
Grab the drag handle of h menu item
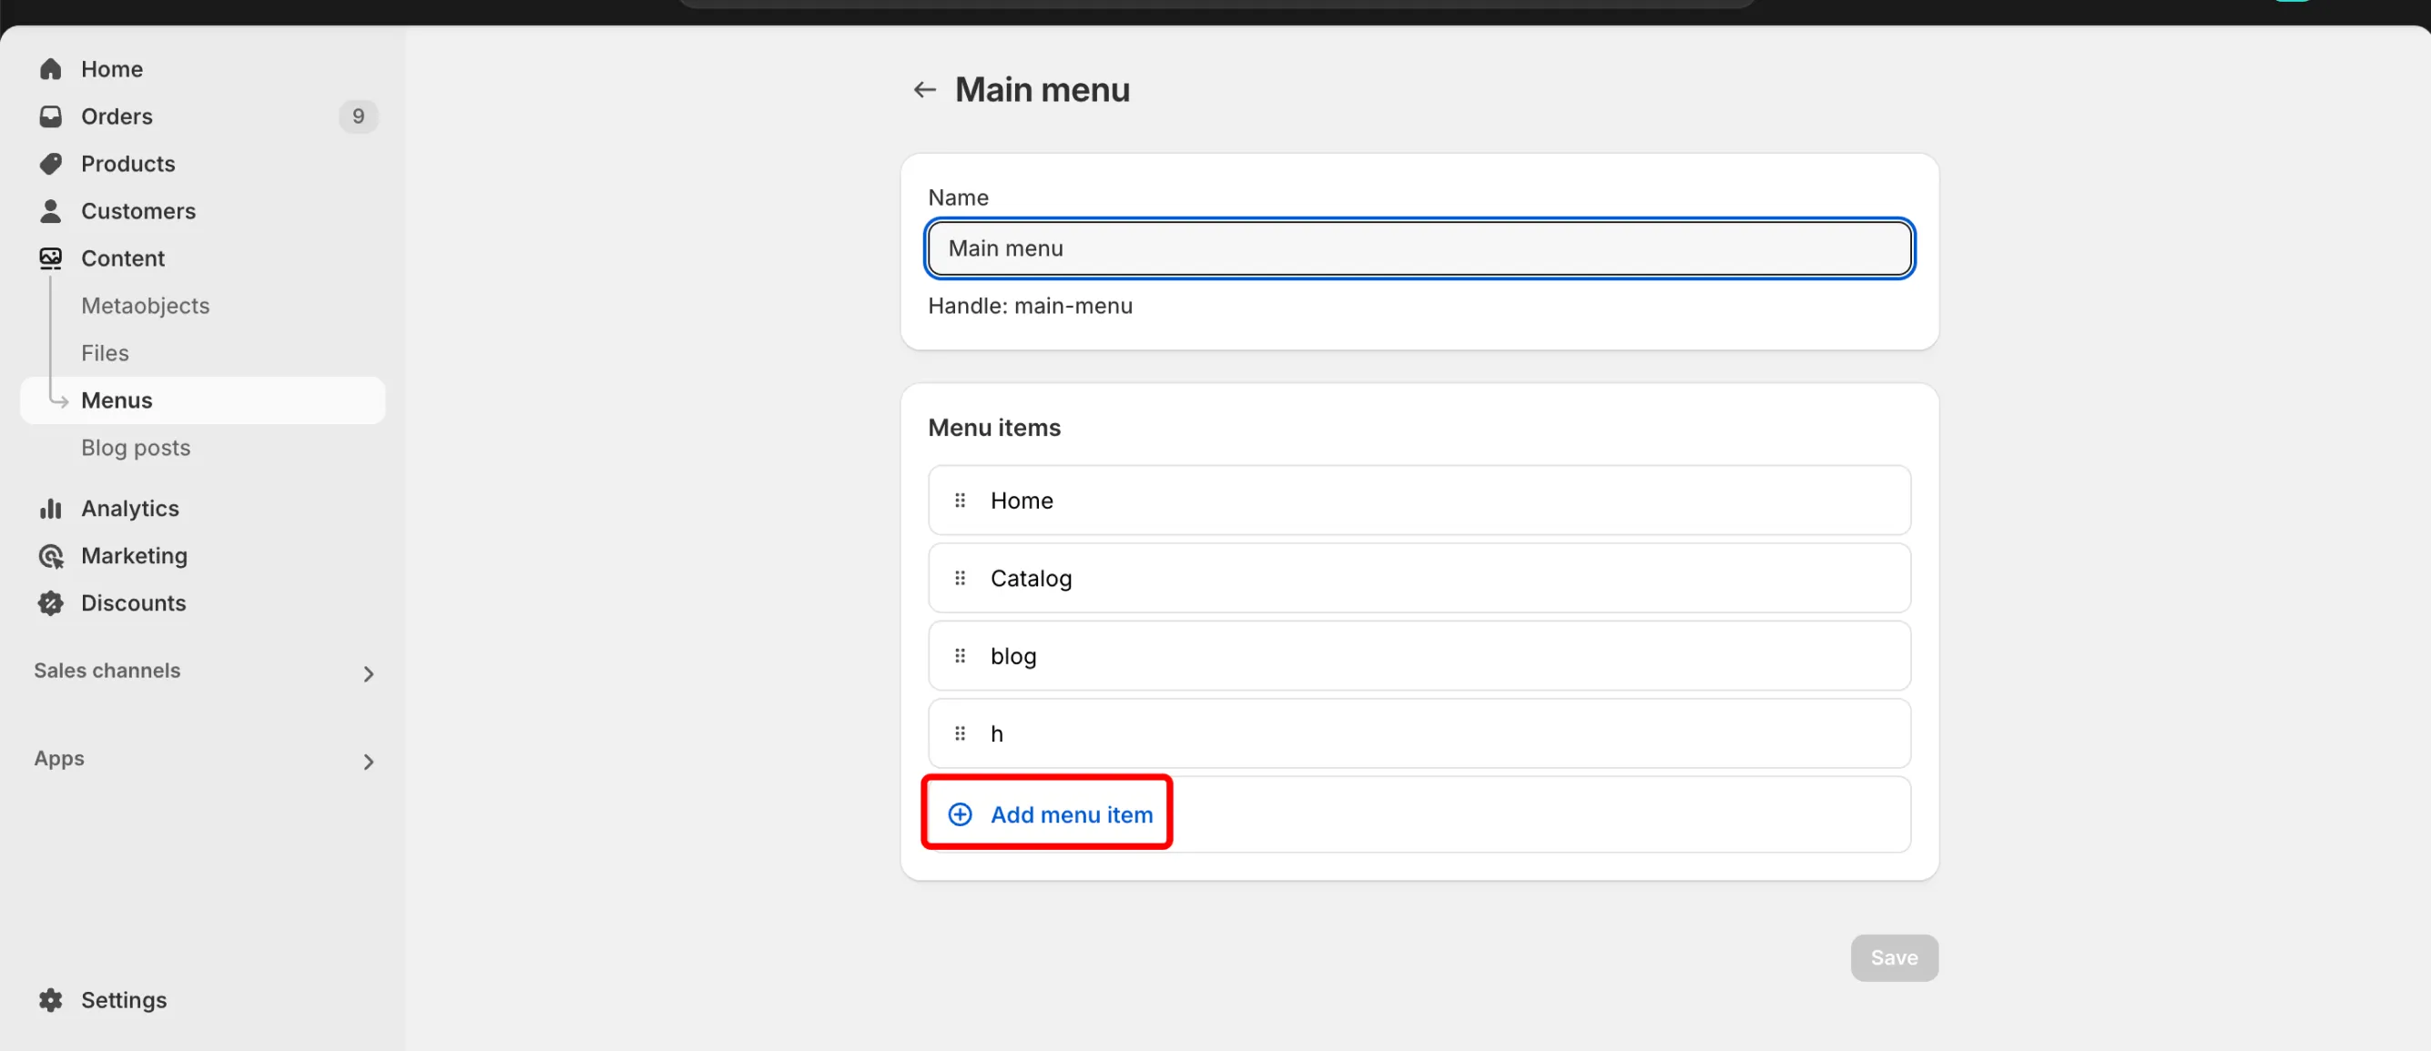[x=960, y=733]
